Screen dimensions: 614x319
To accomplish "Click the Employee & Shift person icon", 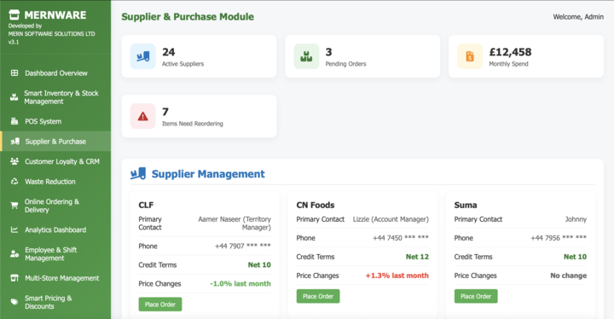I will click(14, 254).
